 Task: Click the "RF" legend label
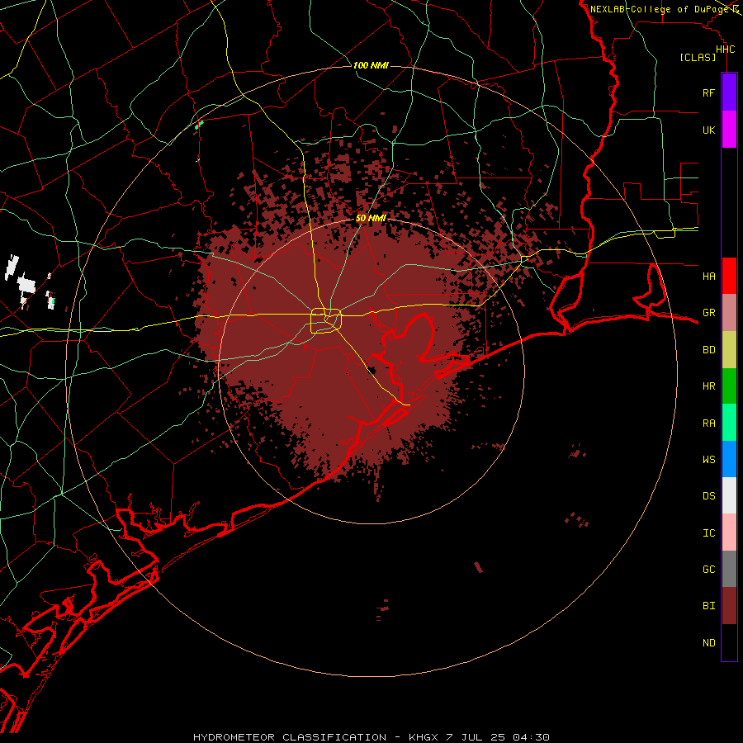[x=708, y=92]
